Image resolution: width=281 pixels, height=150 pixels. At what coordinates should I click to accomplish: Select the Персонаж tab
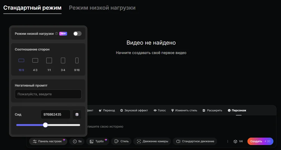pyautogui.click(x=237, y=110)
